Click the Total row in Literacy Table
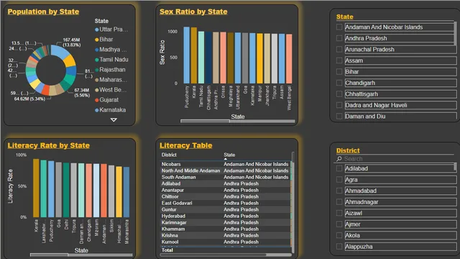460x259 pixels. click(225, 250)
